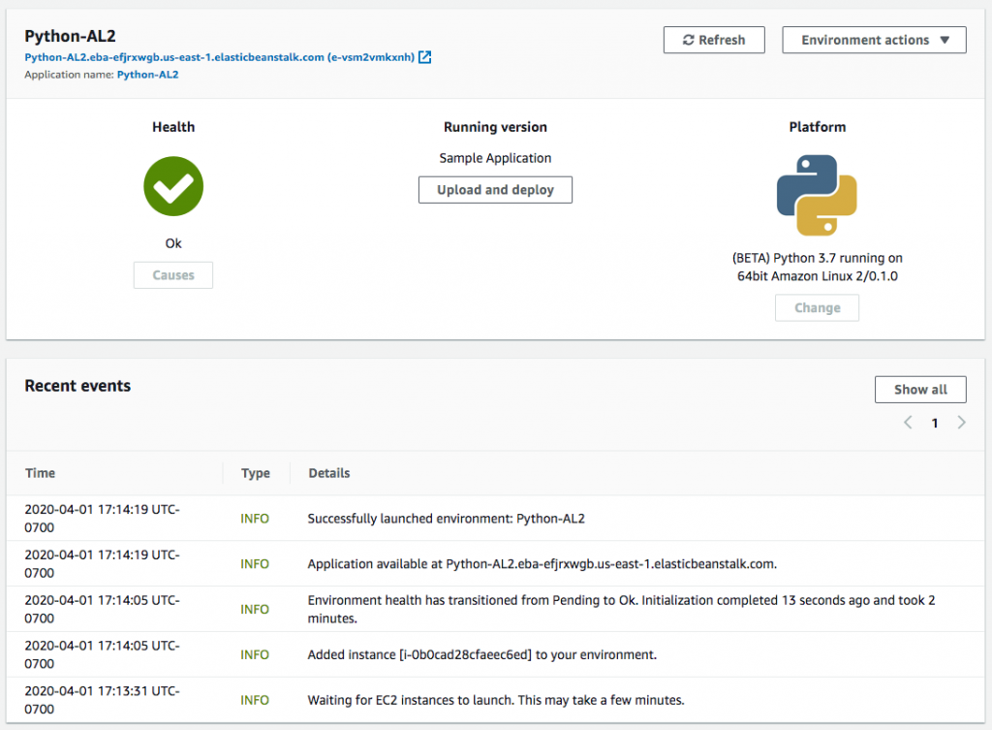Show all recent events
The image size is (992, 730).
[x=920, y=390]
